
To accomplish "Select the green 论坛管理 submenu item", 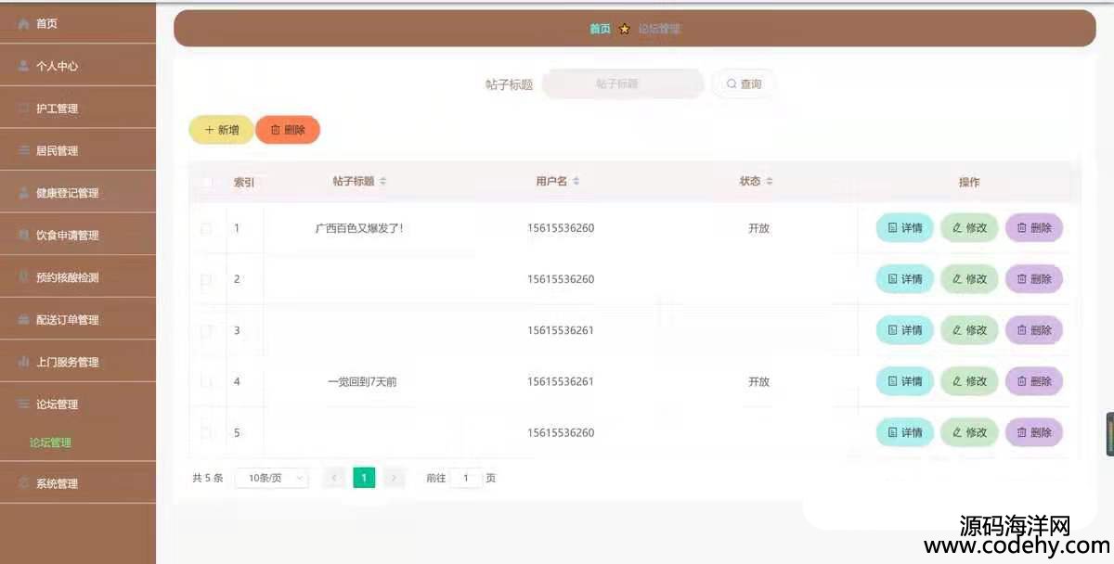I will coord(50,442).
